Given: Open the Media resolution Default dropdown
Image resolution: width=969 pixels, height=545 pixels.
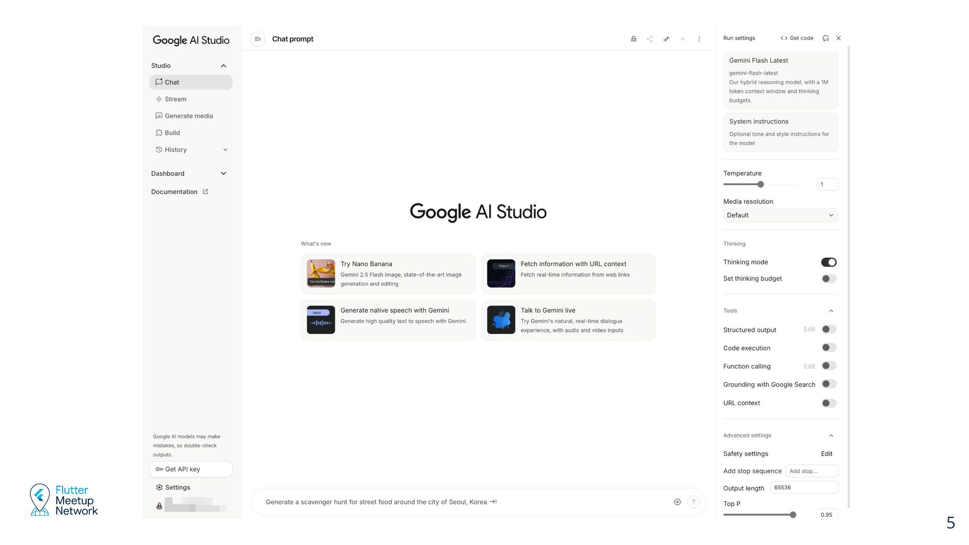Looking at the screenshot, I should tap(780, 215).
